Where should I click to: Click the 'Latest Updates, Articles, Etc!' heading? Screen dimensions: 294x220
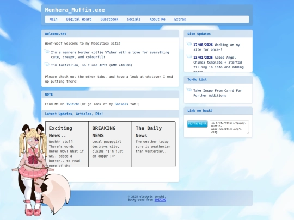click(x=74, y=114)
